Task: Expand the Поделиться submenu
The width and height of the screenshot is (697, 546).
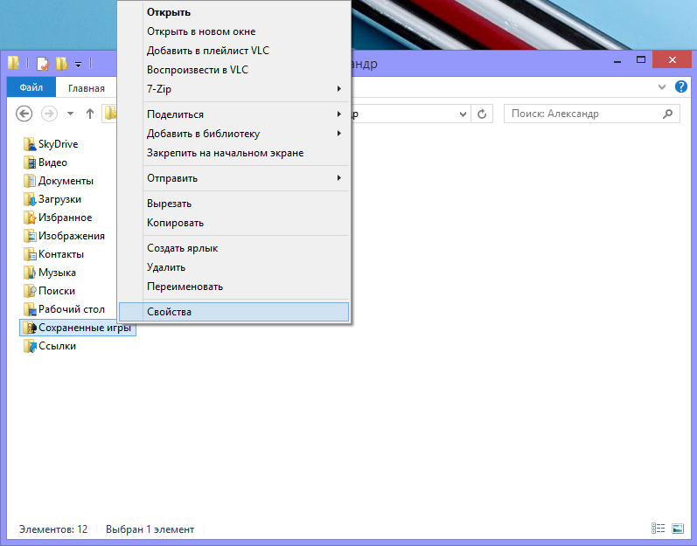Action: pyautogui.click(x=339, y=114)
